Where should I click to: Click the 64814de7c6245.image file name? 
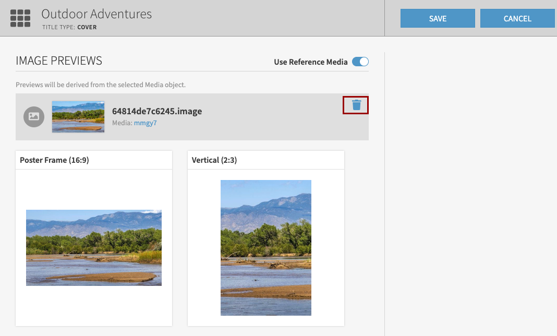(157, 111)
